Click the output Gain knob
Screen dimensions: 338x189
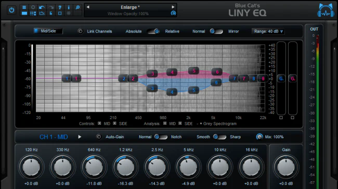[x=286, y=167]
